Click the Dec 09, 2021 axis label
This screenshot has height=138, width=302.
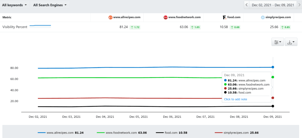[x=273, y=117]
